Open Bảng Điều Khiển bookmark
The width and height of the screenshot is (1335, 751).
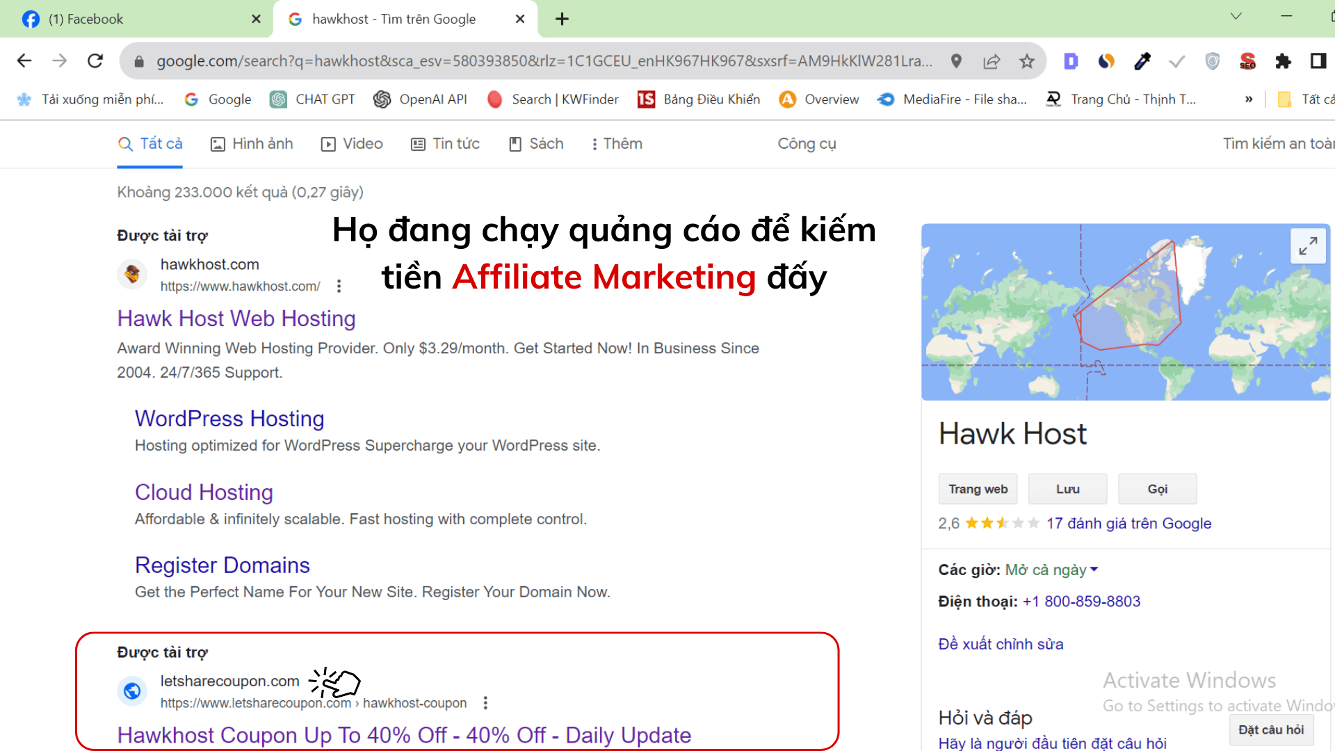[699, 99]
